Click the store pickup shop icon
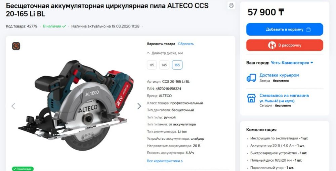 tap(251, 98)
